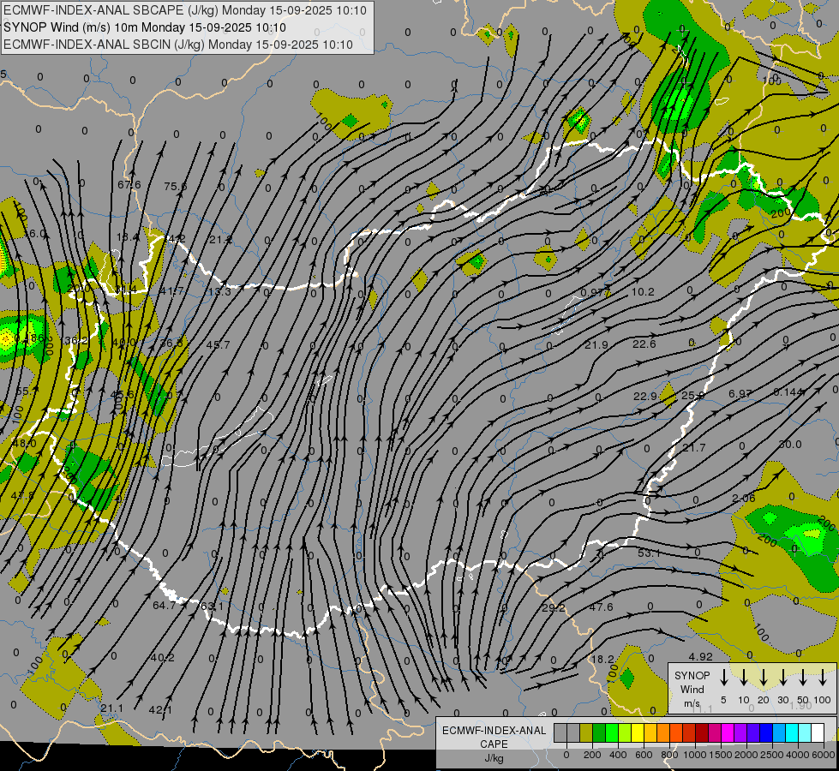Click the 21.2 grid value on the map

(x=220, y=240)
